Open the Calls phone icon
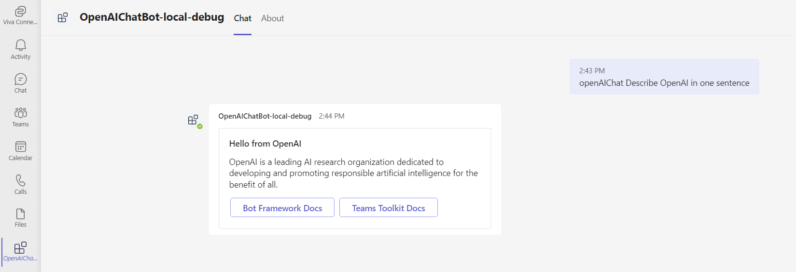 (20, 184)
